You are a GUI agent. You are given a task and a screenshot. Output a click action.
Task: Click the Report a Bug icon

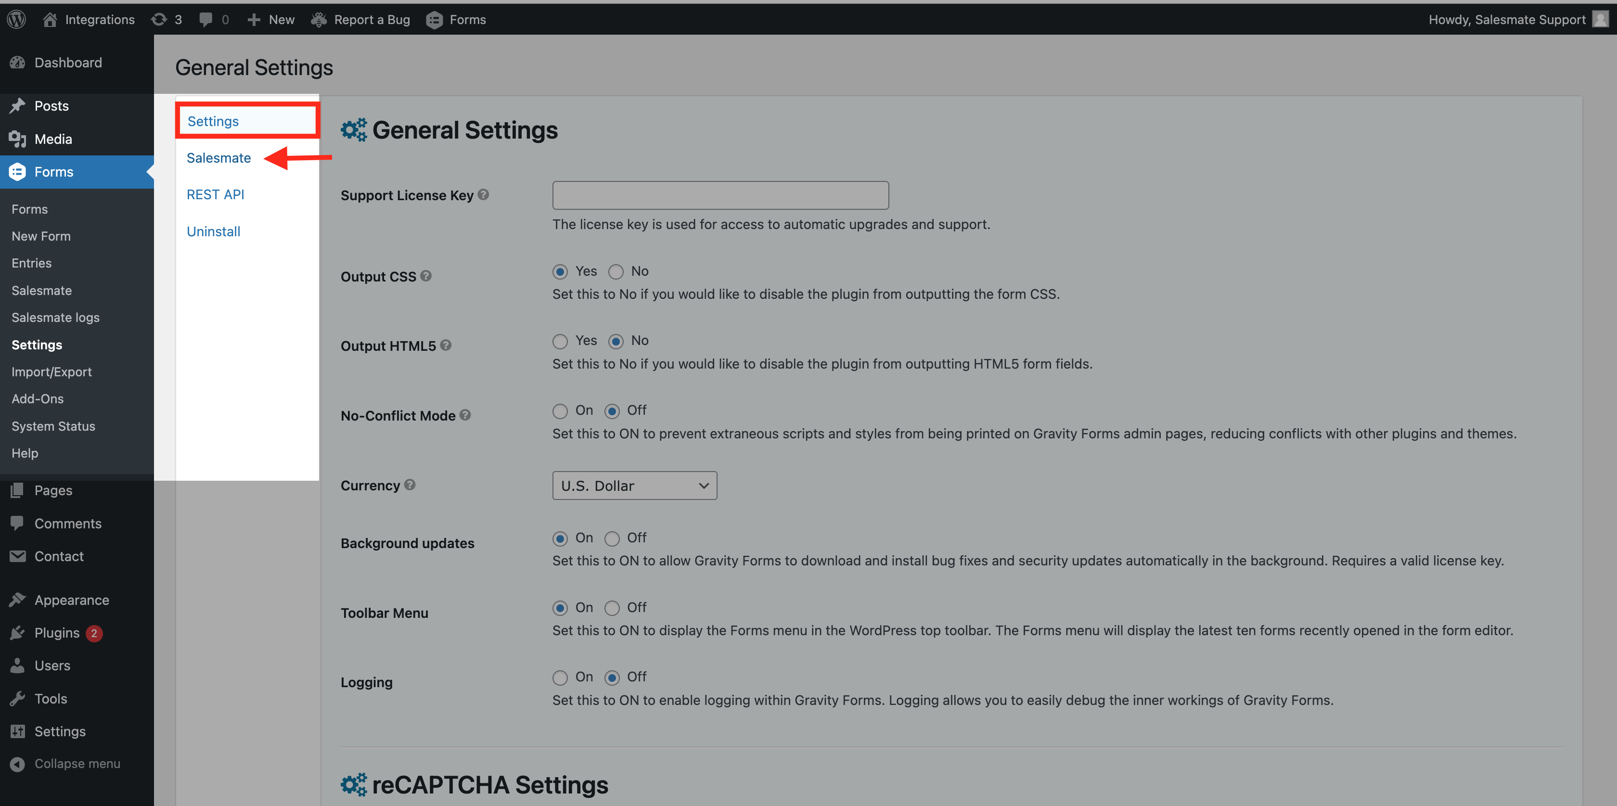point(319,19)
